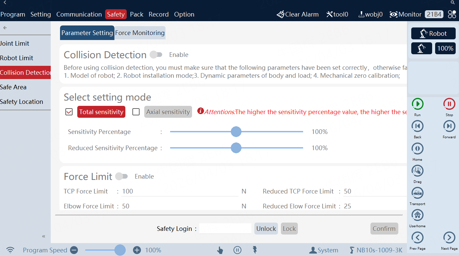
Task: Click Next Page chevron on right panel
Action: tap(449, 237)
